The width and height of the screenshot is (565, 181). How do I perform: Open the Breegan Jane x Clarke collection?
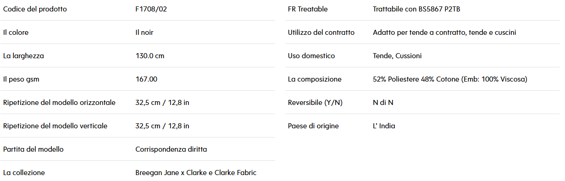(196, 173)
